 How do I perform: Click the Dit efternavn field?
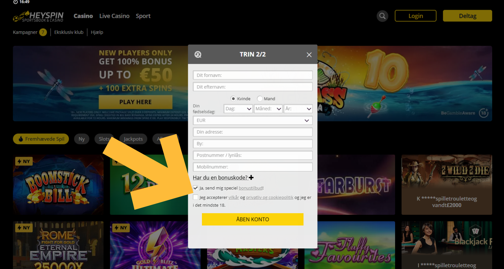click(253, 87)
